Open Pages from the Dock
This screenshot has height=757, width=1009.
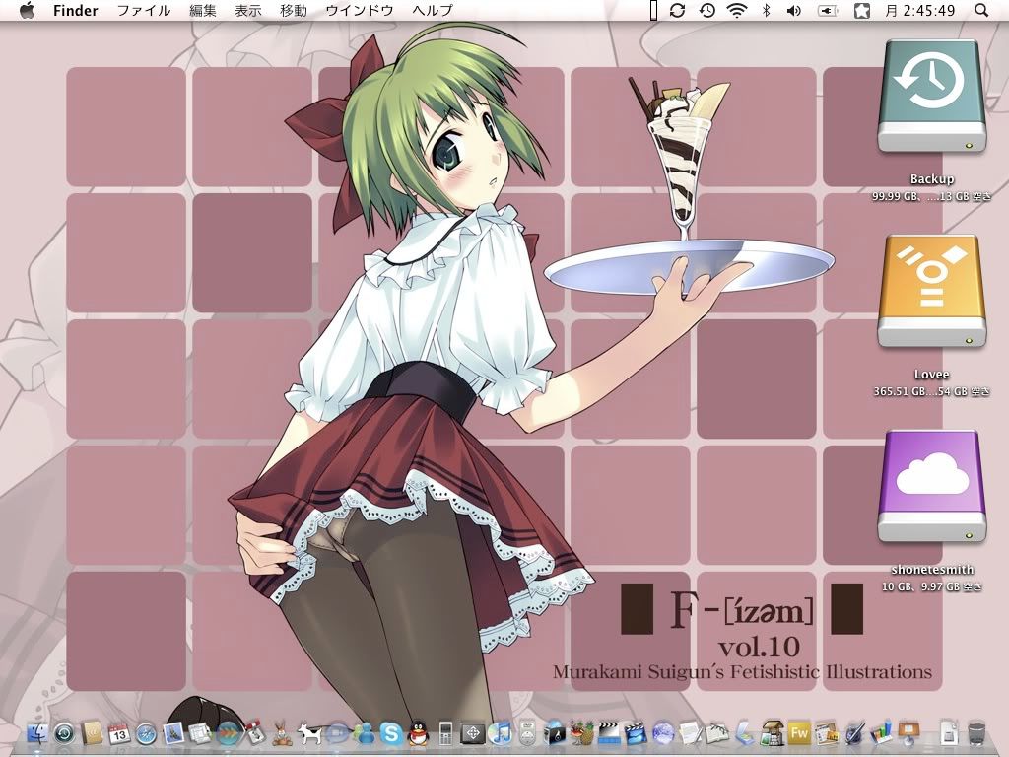(x=827, y=733)
